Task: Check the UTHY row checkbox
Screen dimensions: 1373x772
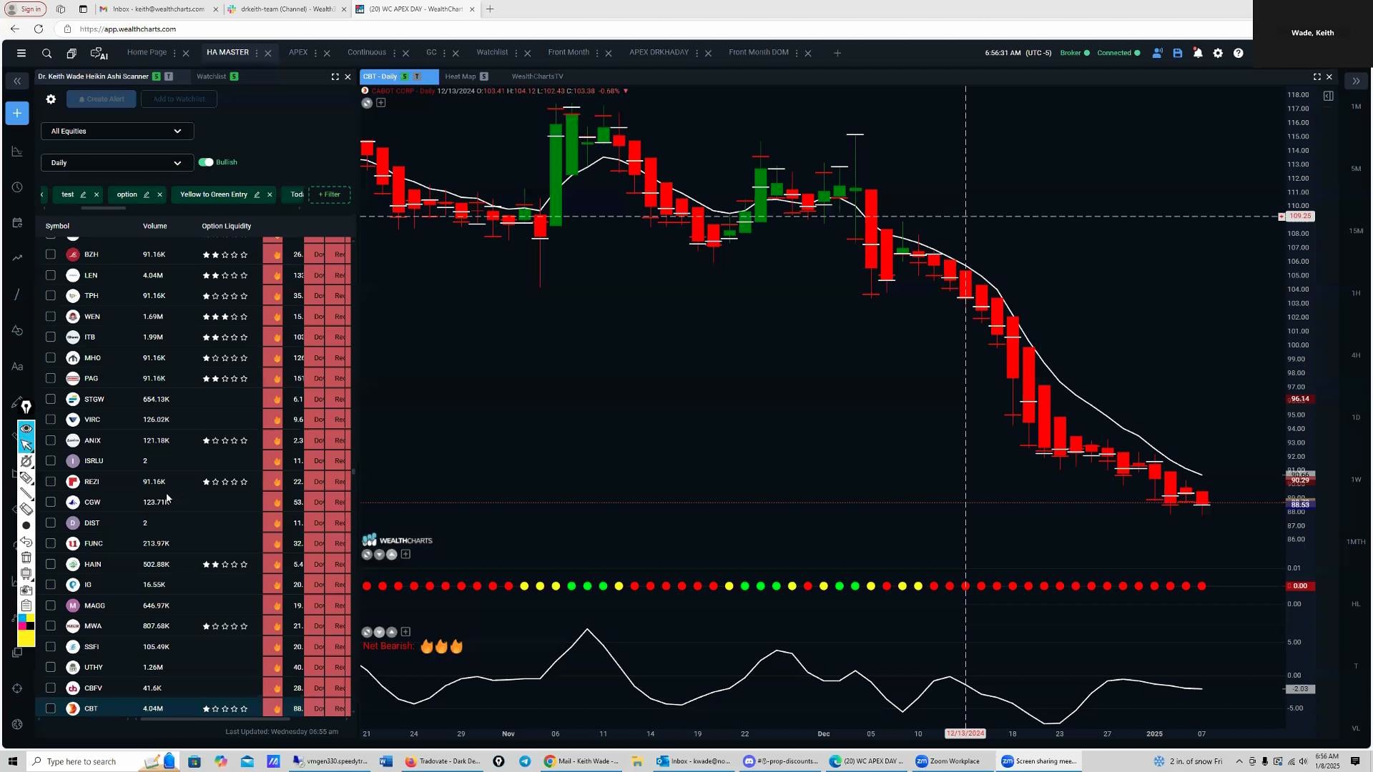Action: pyautogui.click(x=50, y=668)
